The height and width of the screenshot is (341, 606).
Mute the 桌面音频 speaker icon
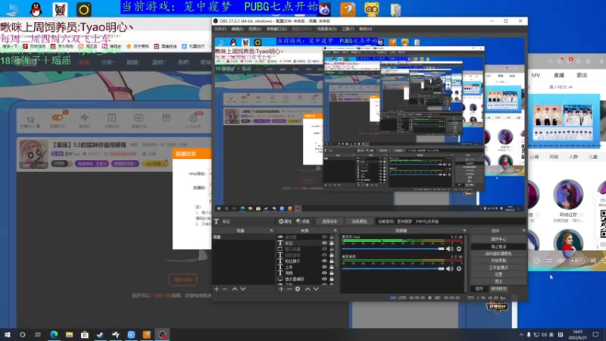[x=449, y=268]
